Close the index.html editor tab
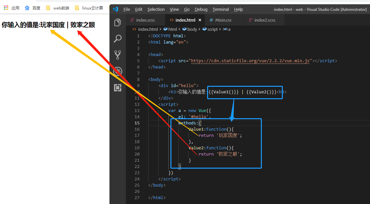The width and height of the screenshot is (370, 204). tap(200, 20)
